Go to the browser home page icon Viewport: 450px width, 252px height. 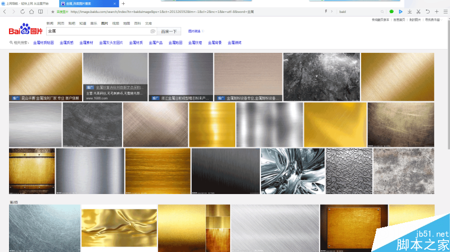31,11
